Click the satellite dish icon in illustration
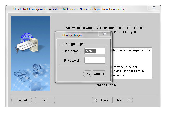Image resolution: width=169 pixels, height=117 pixels. 37,68
